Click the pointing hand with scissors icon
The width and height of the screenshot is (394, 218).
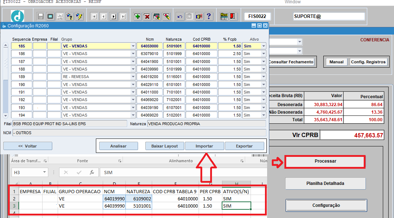pyautogui.click(x=199, y=17)
